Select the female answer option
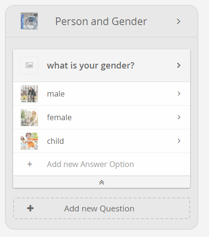This screenshot has width=209, height=237. coord(102,117)
